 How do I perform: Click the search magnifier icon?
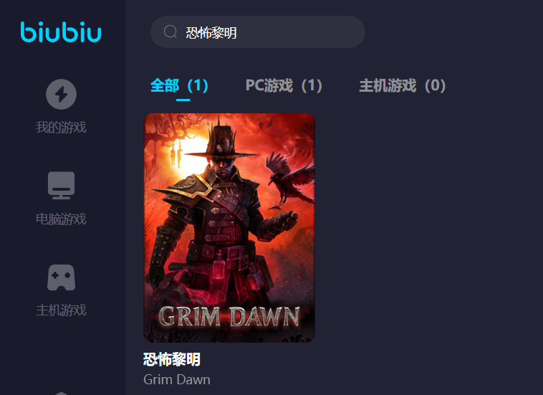[x=170, y=32]
